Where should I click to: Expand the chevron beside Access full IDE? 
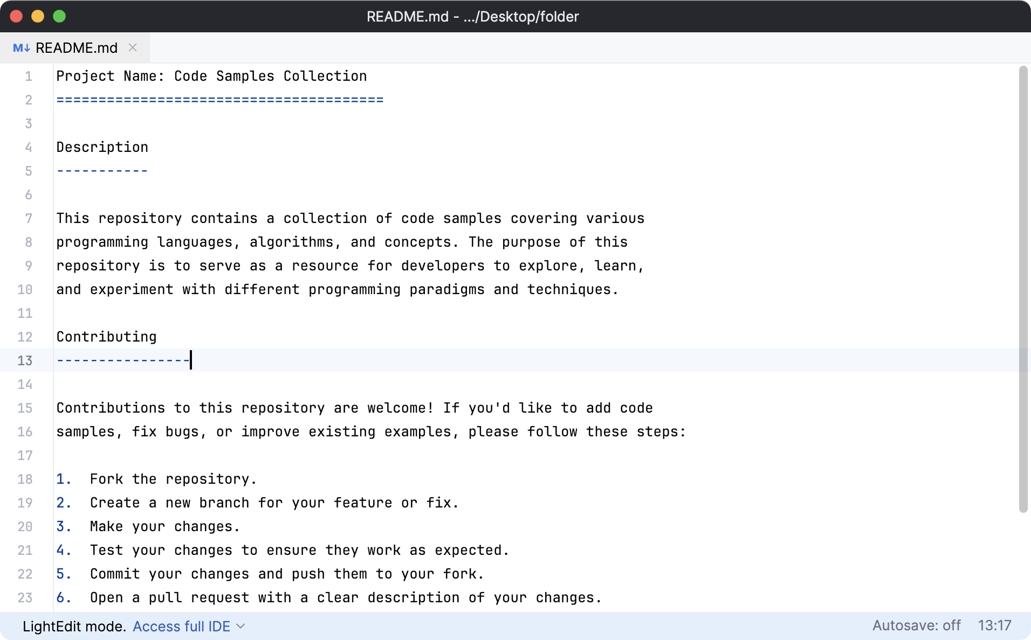[x=241, y=626]
